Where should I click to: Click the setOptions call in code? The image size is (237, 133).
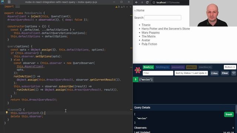(43, 57)
